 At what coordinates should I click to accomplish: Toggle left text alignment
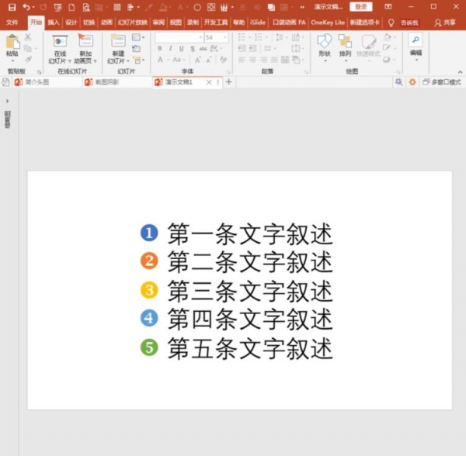pos(242,60)
